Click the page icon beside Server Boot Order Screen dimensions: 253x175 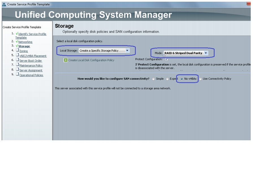point(17,60)
